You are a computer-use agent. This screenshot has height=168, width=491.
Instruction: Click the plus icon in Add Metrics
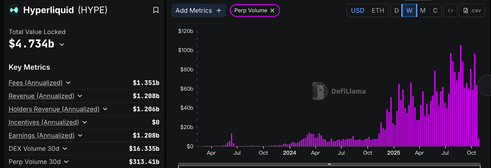(x=219, y=10)
